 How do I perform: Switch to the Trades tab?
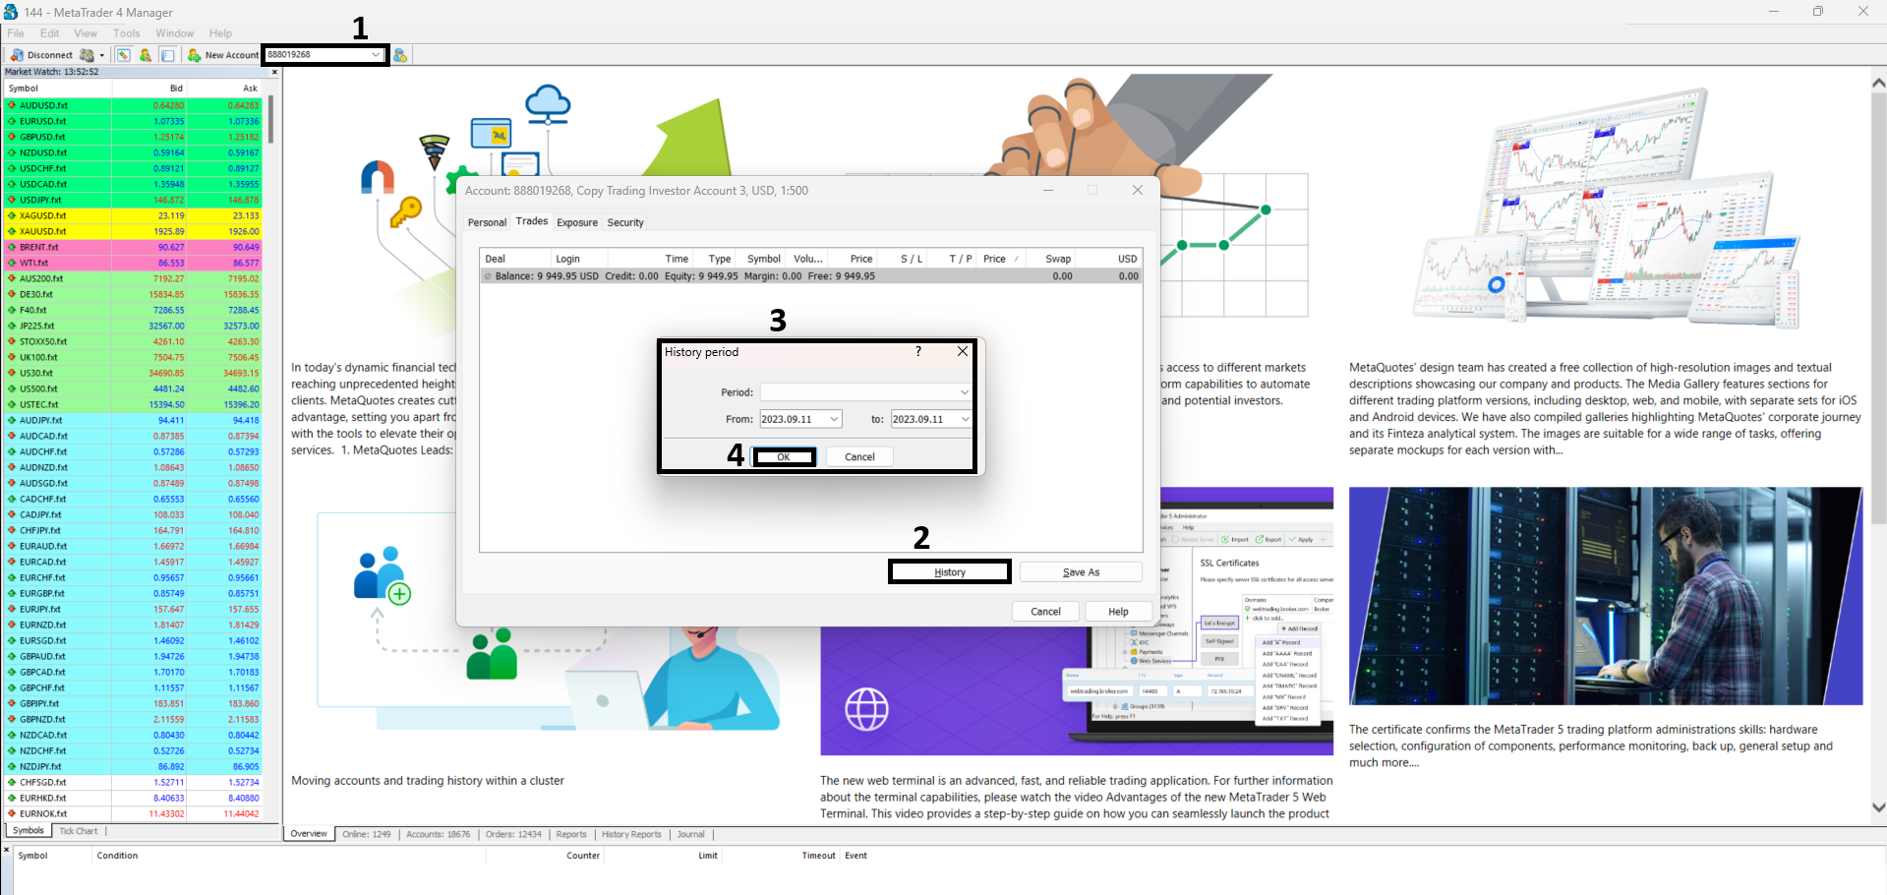[532, 221]
